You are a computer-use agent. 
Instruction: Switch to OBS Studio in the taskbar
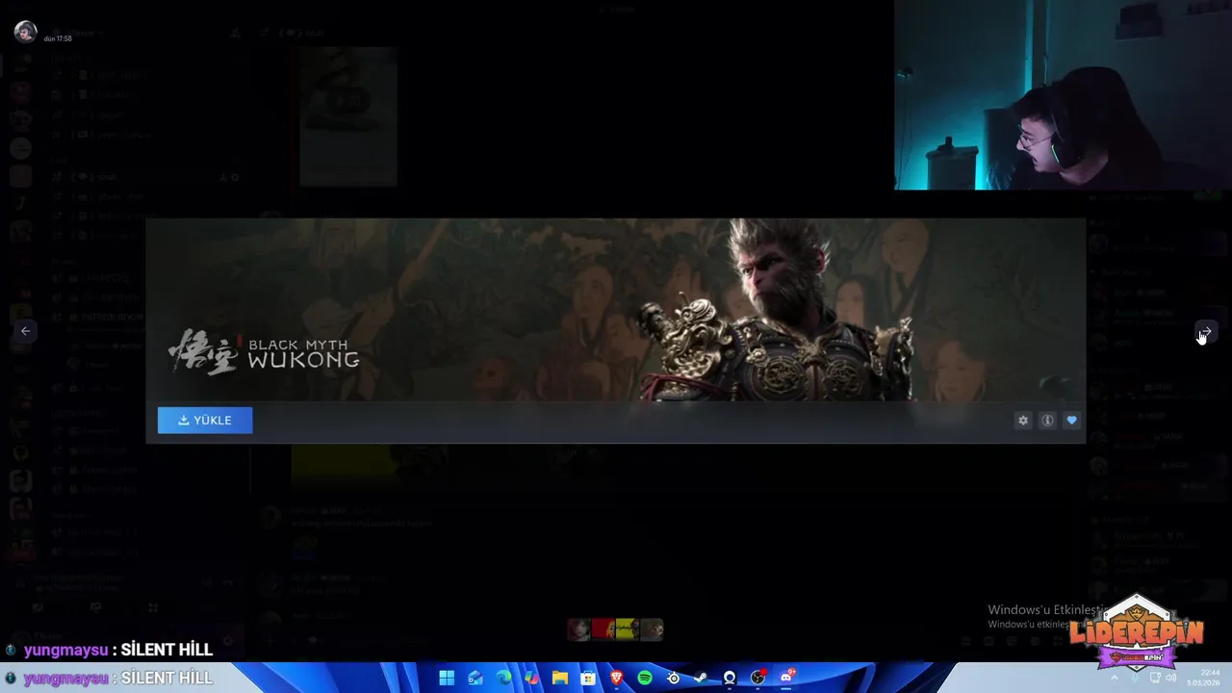[x=757, y=678]
